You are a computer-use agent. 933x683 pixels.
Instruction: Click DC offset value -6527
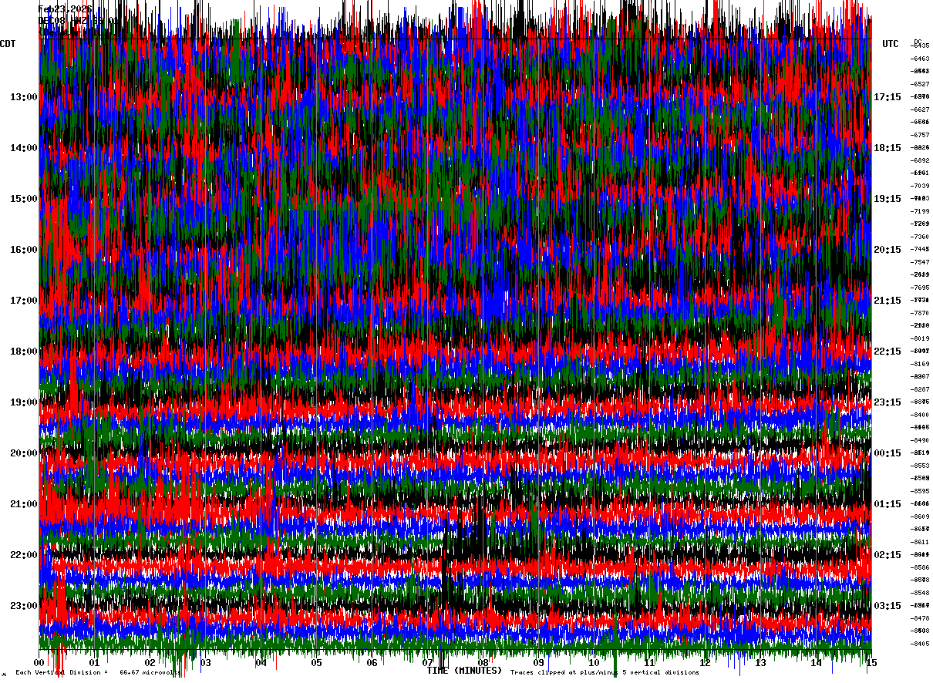[921, 84]
